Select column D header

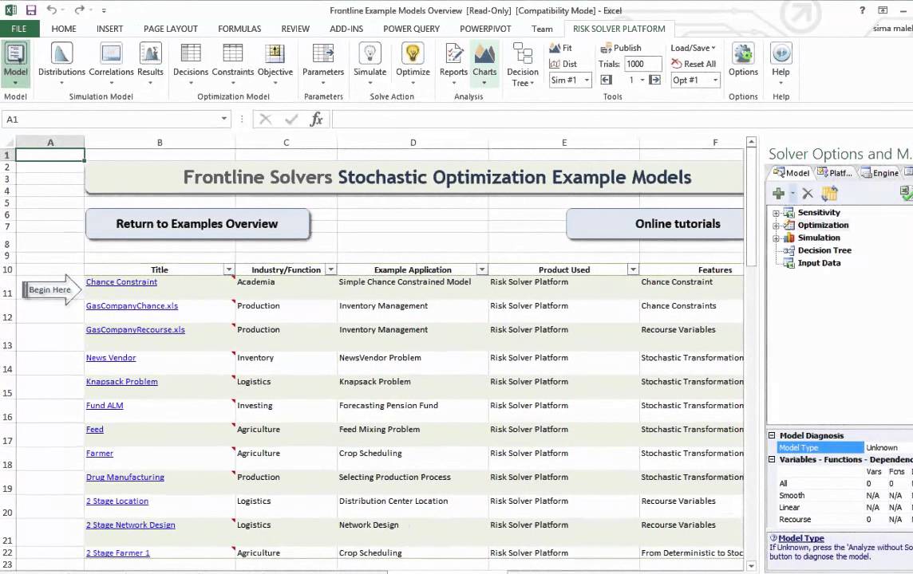[x=413, y=143]
